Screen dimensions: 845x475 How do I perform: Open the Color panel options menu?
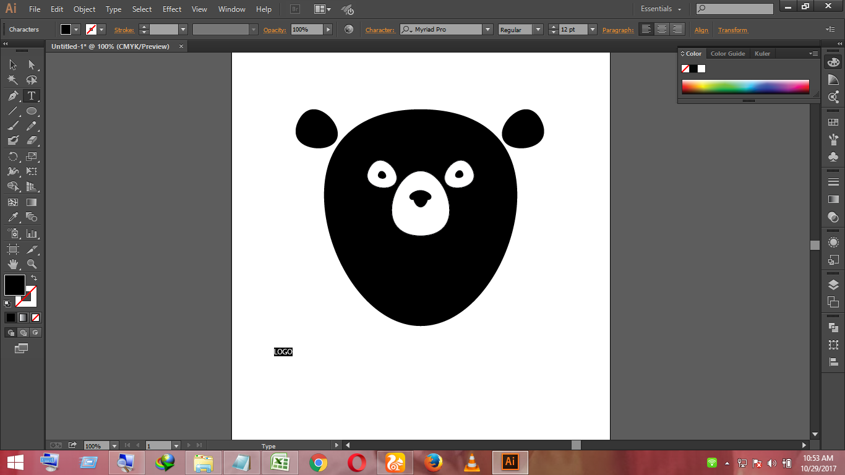click(814, 54)
